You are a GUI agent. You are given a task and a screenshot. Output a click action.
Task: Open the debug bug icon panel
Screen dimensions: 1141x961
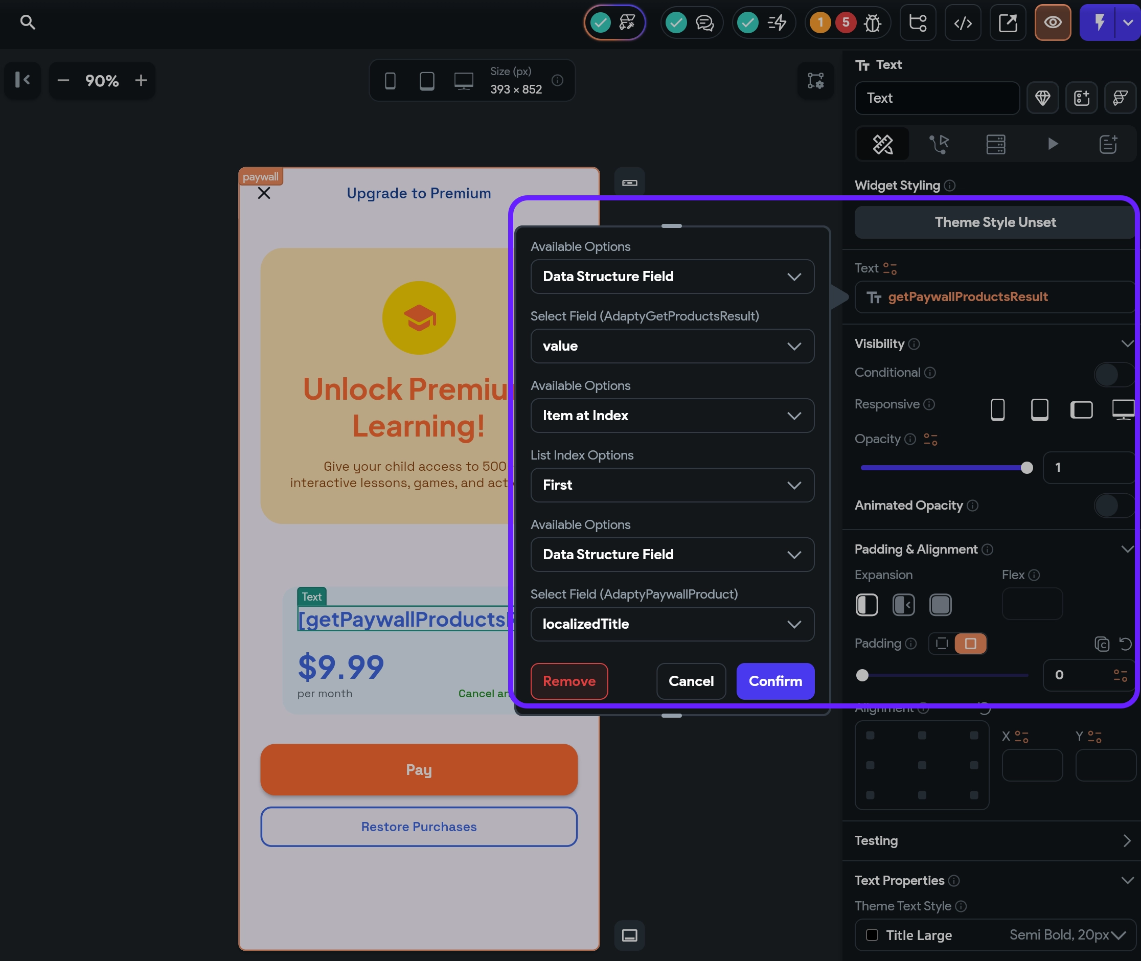873,23
